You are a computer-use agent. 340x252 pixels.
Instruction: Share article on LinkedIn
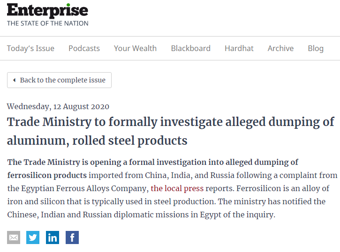pyautogui.click(x=53, y=237)
